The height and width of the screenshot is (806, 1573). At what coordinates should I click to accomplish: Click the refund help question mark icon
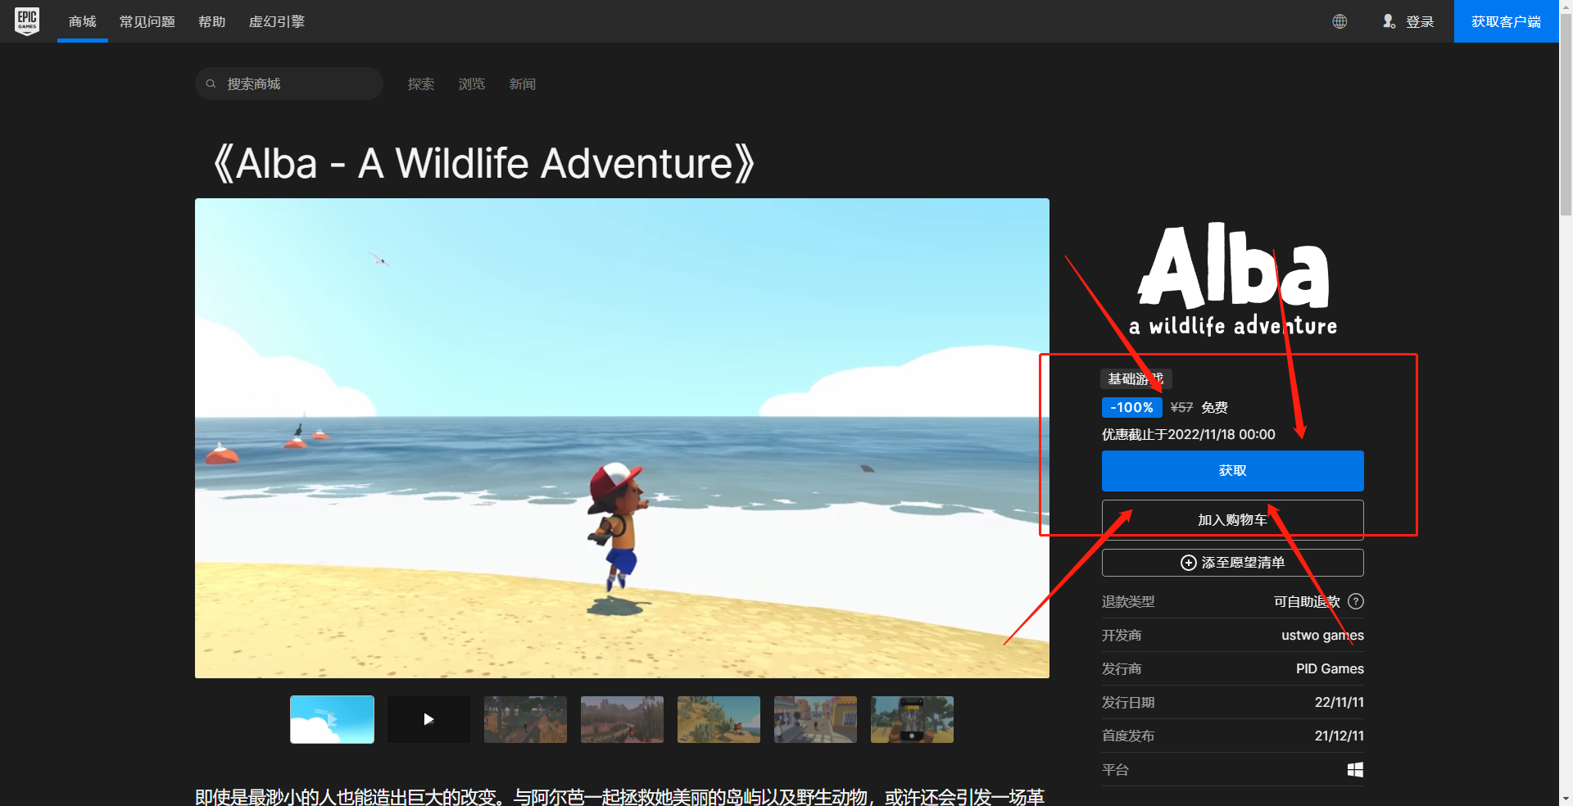click(x=1356, y=601)
